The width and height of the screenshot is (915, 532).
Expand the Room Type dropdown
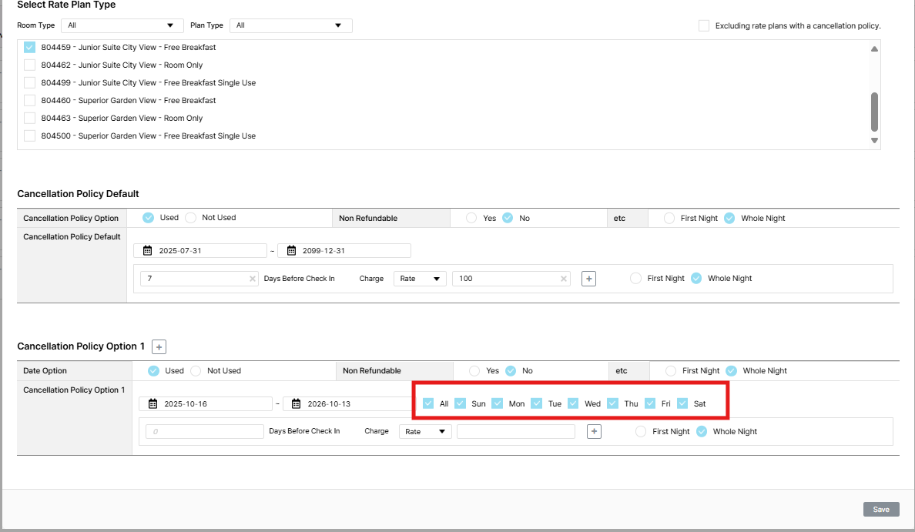tap(122, 25)
